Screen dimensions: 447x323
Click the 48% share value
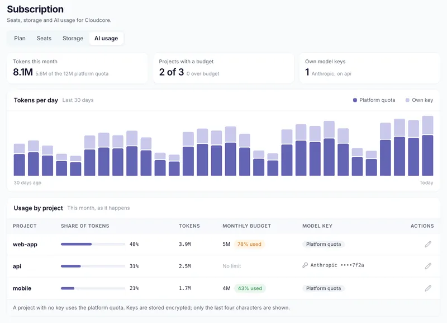coord(134,244)
